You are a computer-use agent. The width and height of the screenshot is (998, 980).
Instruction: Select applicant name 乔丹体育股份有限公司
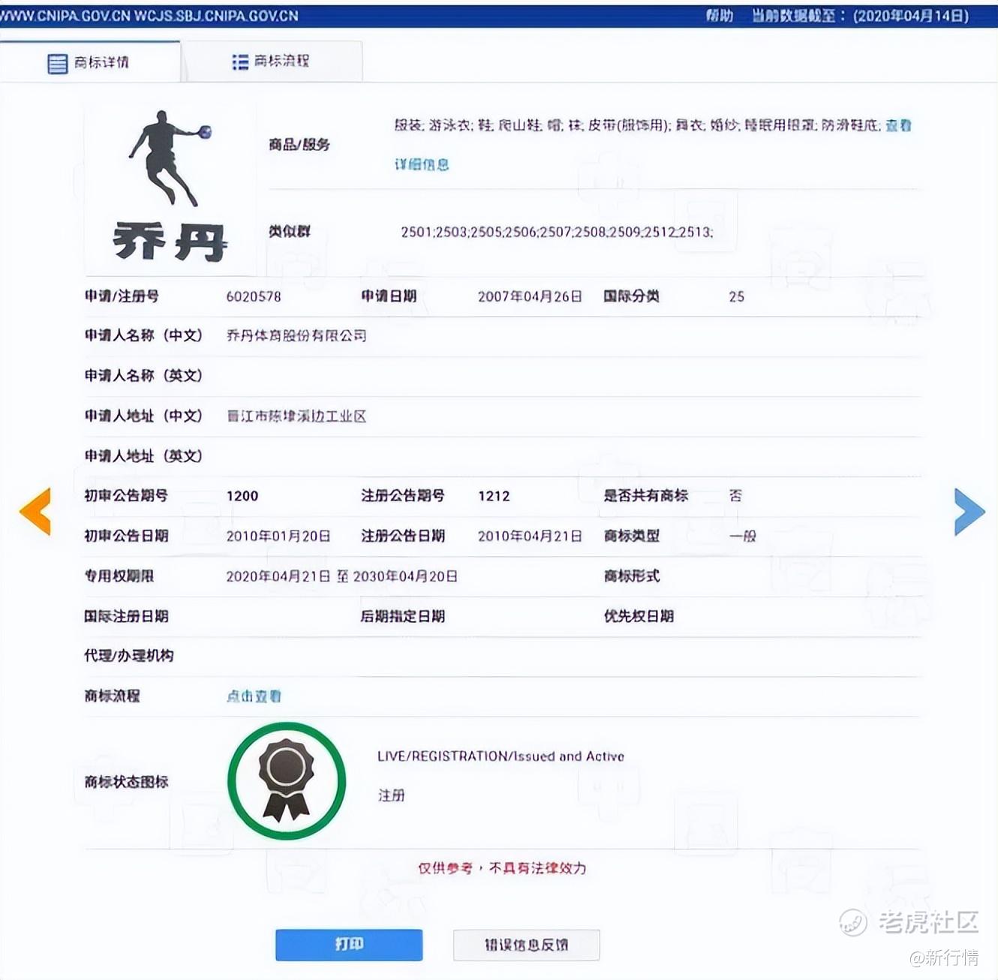296,335
